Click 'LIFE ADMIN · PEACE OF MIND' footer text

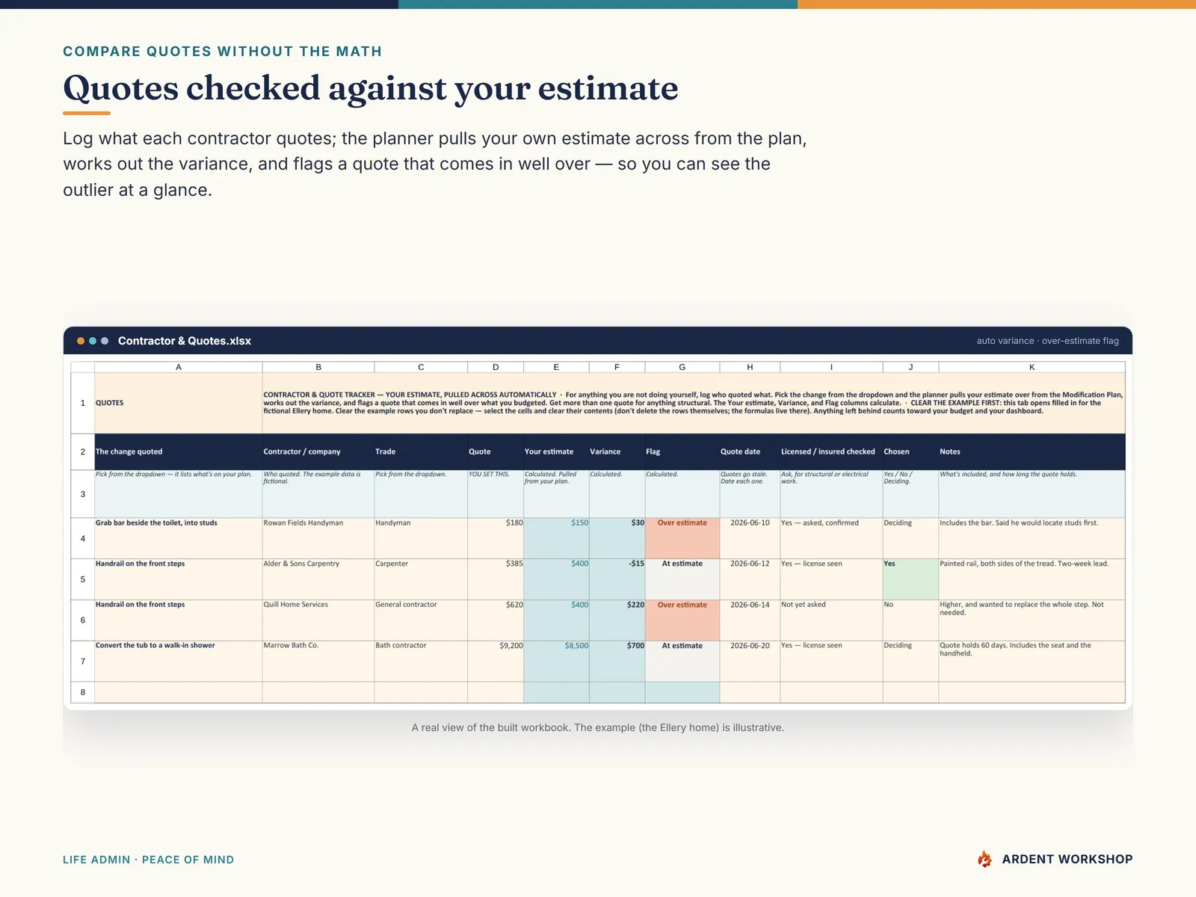coord(148,860)
